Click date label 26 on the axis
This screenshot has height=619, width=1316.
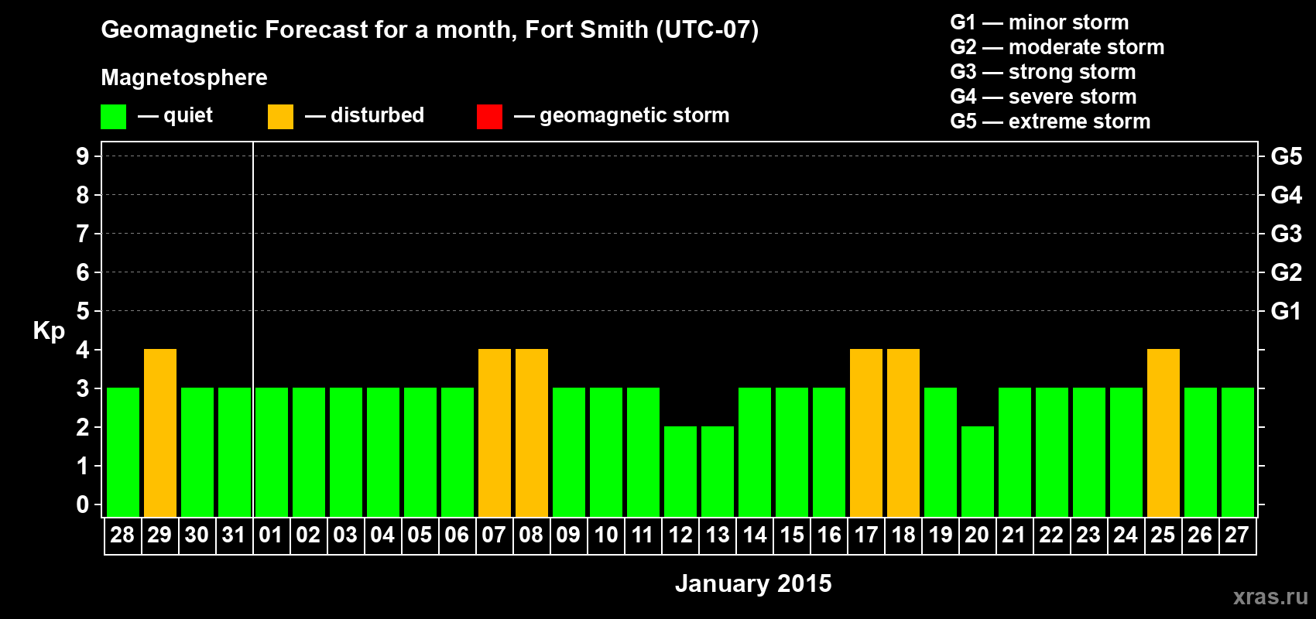point(1200,535)
